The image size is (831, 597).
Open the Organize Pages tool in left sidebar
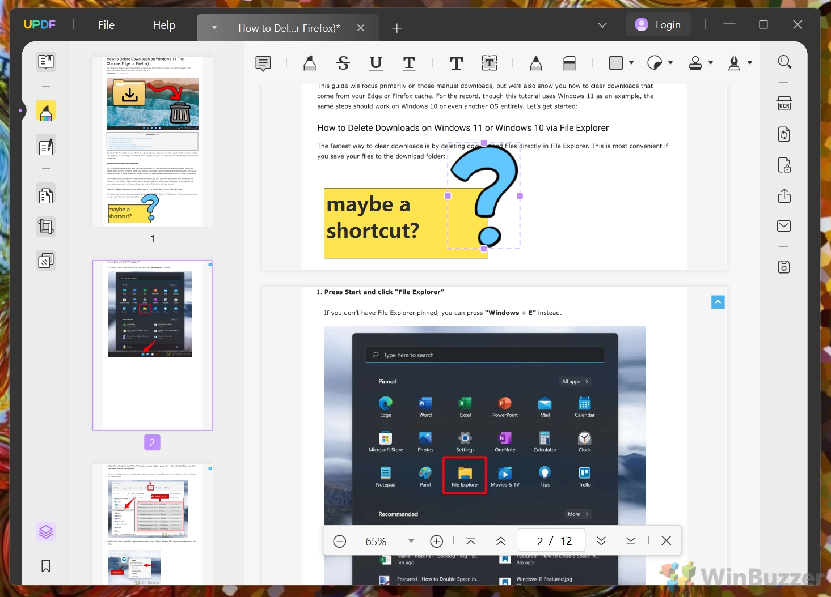pyautogui.click(x=46, y=195)
